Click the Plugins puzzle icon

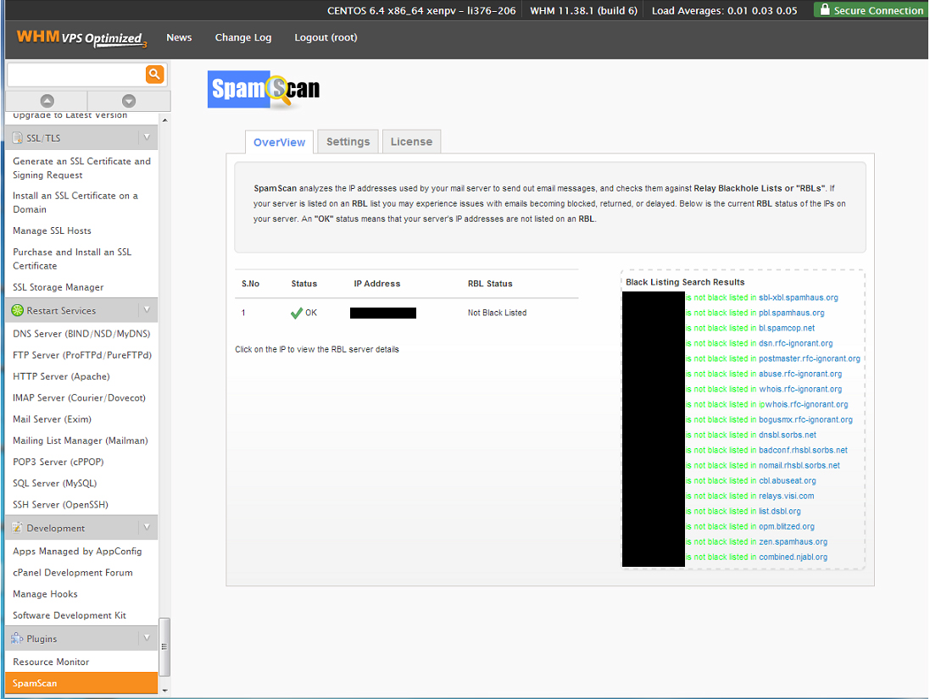(x=17, y=639)
